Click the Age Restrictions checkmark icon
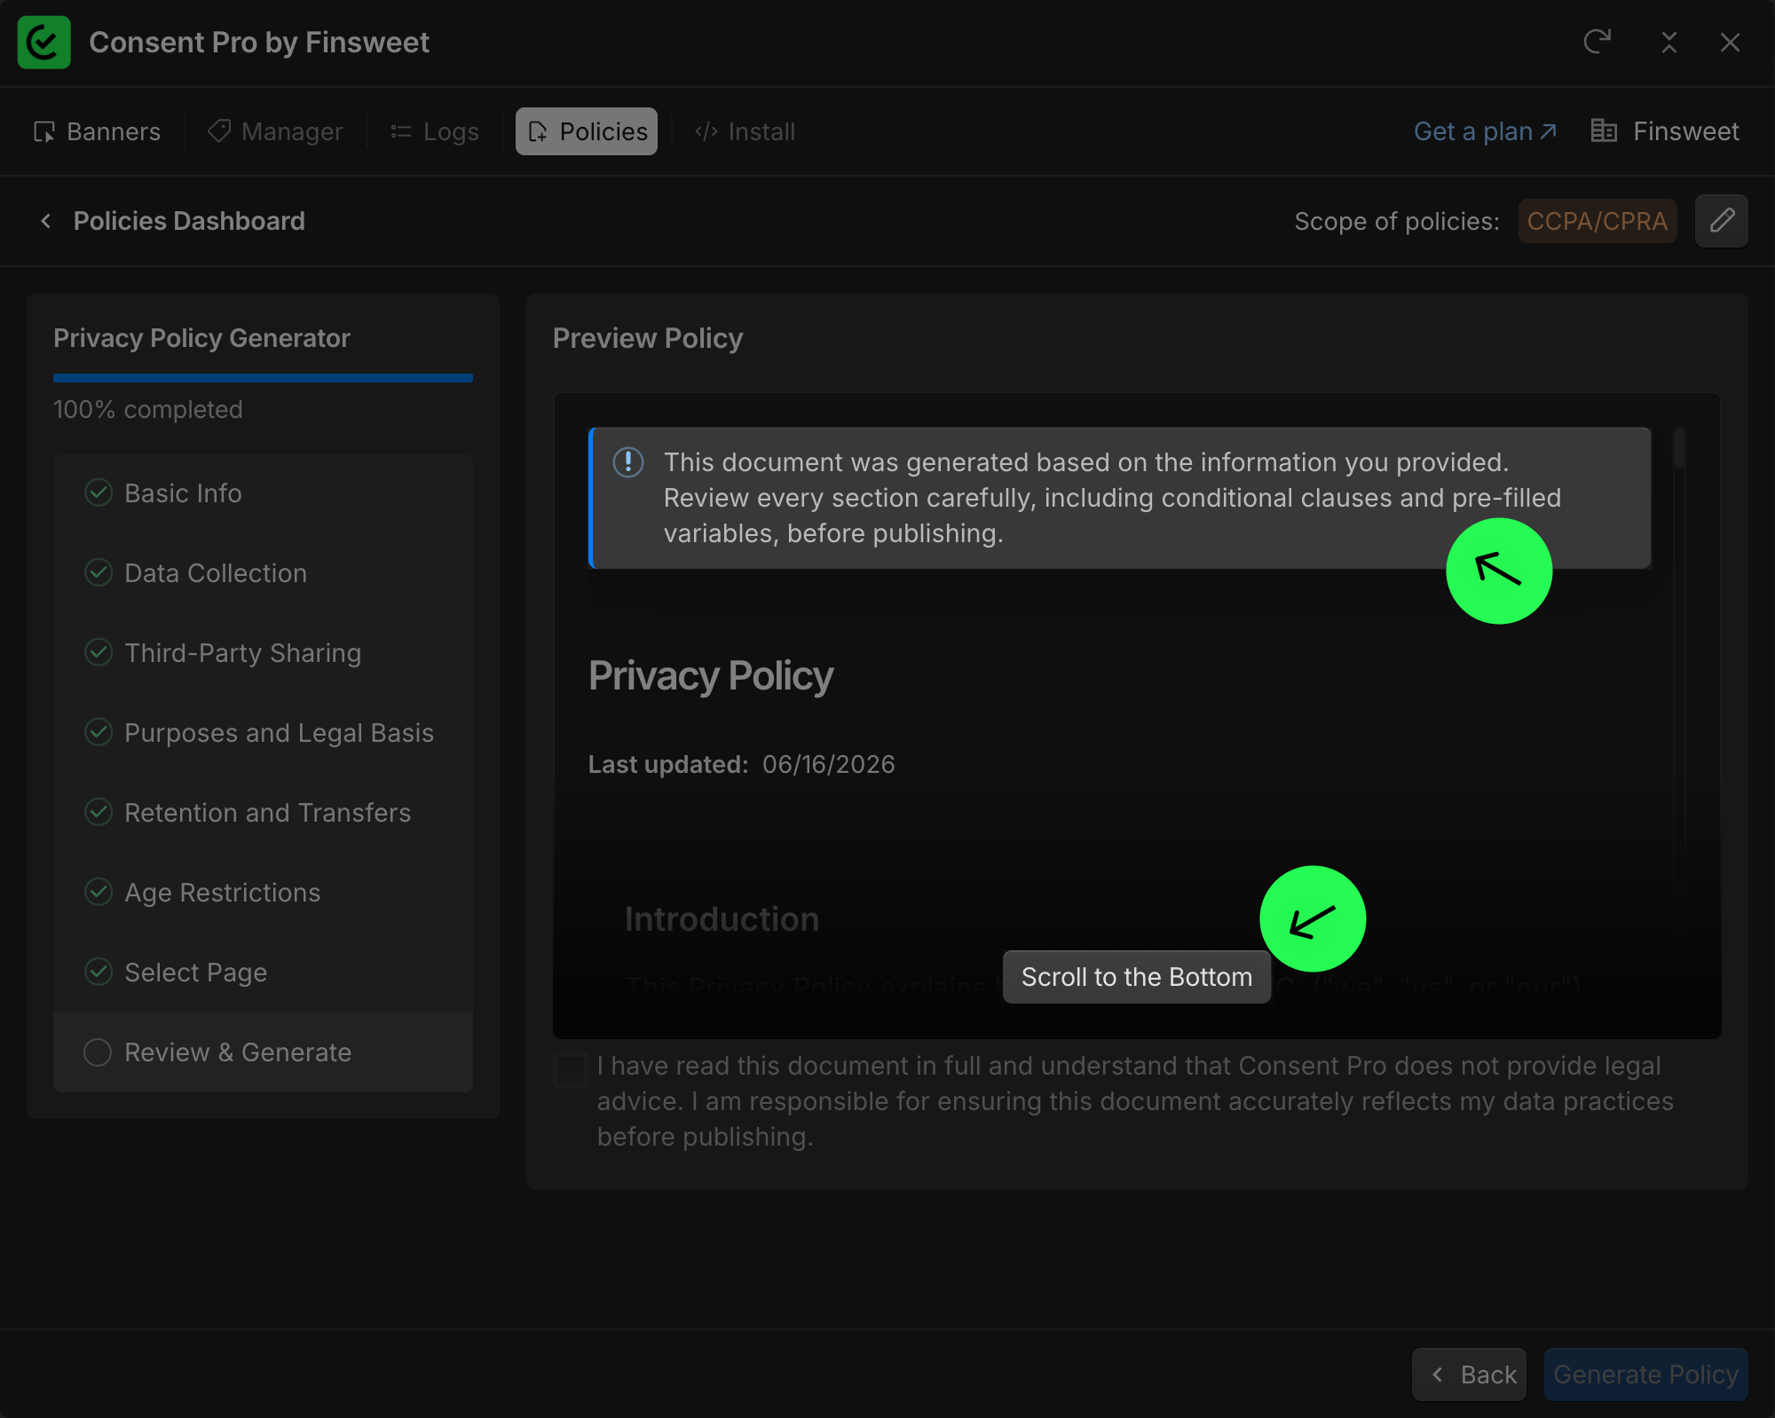The image size is (1775, 1418). (99, 892)
